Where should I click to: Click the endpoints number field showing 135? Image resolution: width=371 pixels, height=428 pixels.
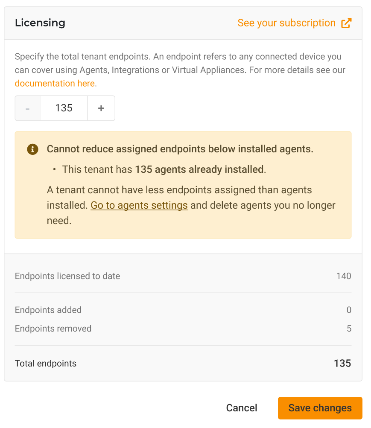coord(64,108)
